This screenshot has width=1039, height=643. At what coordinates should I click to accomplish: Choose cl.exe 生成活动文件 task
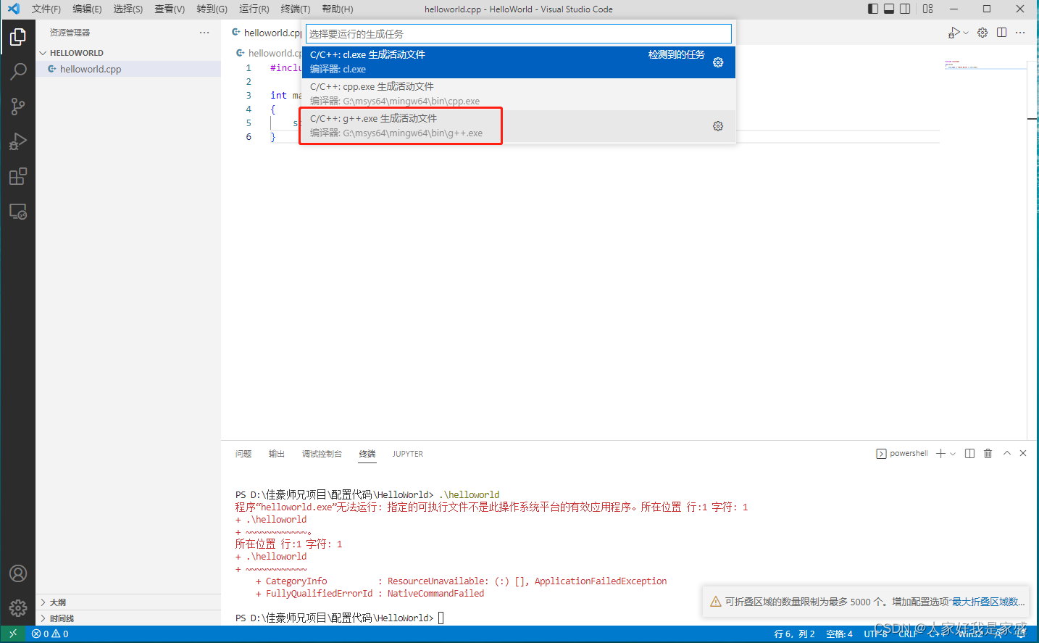pos(519,62)
